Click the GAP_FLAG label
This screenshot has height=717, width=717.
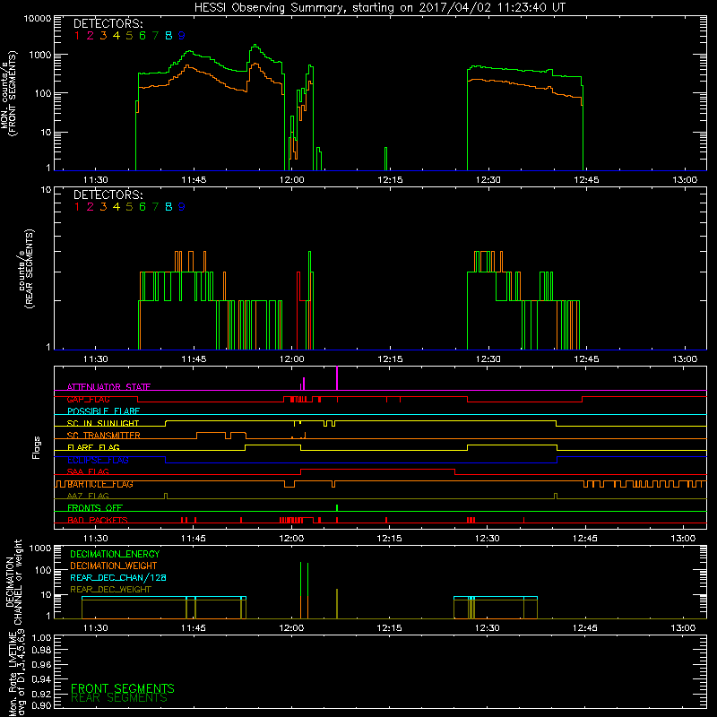pyautogui.click(x=88, y=399)
